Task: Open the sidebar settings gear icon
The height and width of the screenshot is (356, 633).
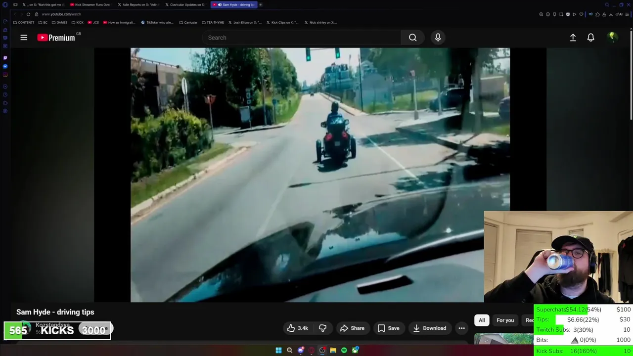Action: point(5,111)
